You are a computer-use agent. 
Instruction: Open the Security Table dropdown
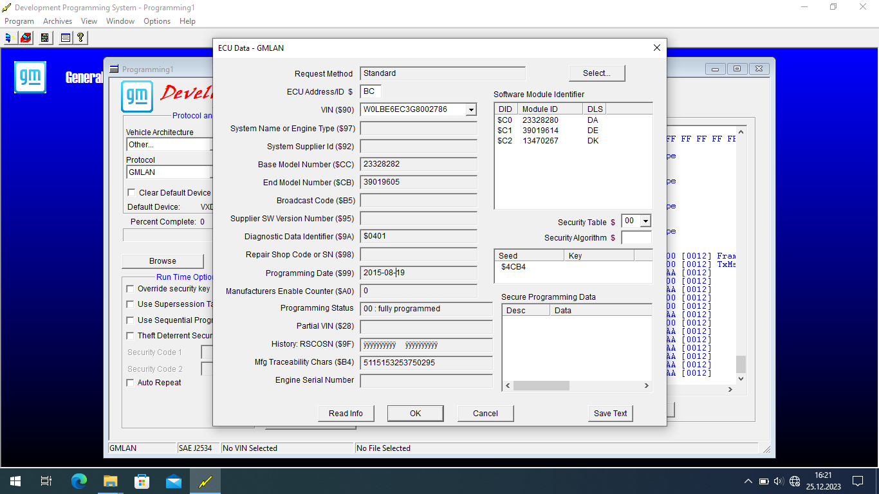645,221
